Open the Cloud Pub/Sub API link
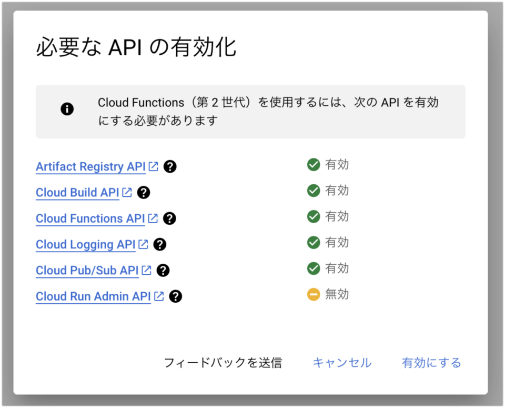Screen dimensions: 505x408 tap(87, 271)
